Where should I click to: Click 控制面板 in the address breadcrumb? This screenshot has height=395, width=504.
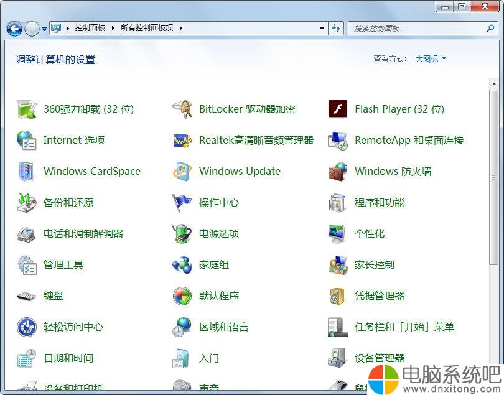click(x=90, y=28)
